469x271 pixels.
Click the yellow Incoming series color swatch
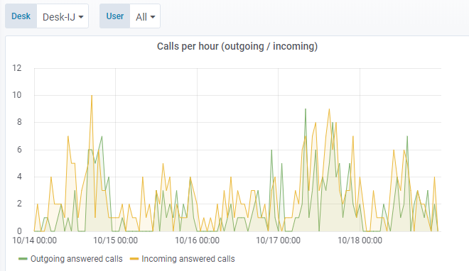134,259
